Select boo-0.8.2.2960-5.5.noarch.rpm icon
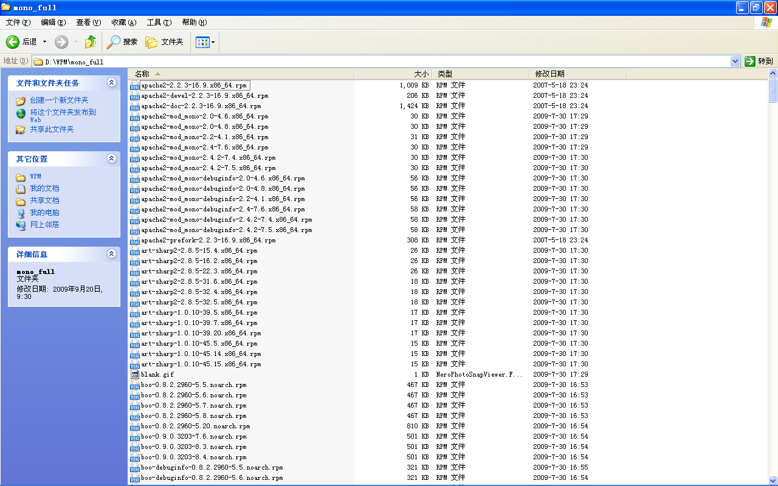The height and width of the screenshot is (486, 778). tap(135, 385)
